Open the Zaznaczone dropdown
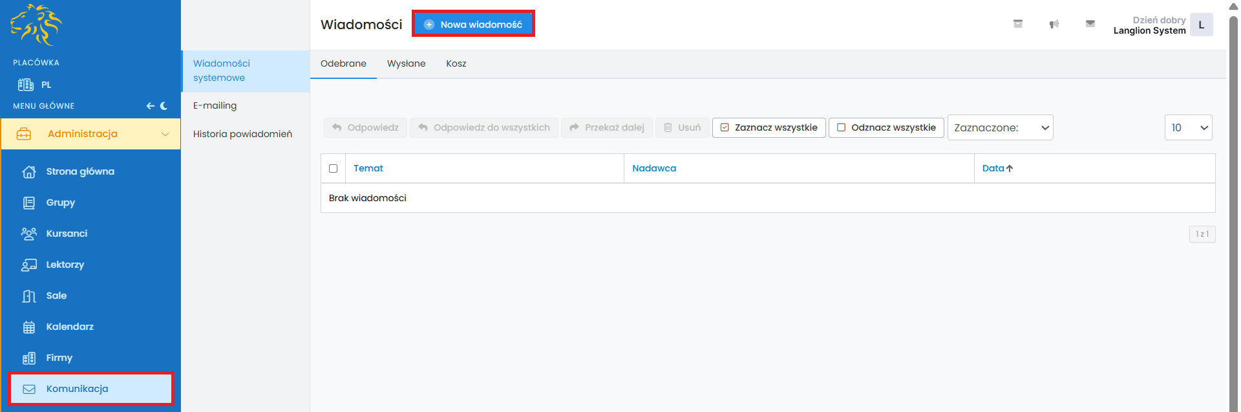This screenshot has height=412, width=1241. coord(1000,127)
